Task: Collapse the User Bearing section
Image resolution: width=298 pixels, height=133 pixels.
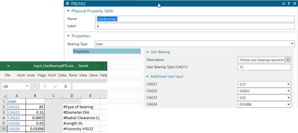Action: (x=147, y=52)
